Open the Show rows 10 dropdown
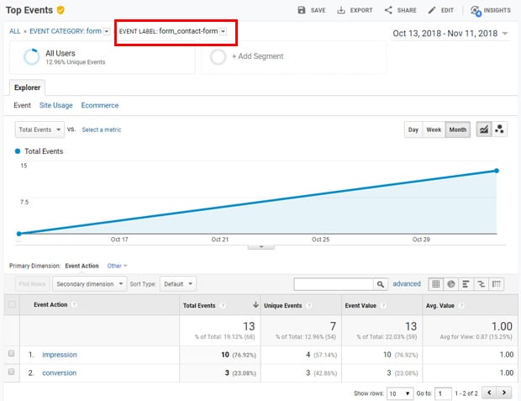Image resolution: width=521 pixels, height=401 pixels. pos(400,393)
